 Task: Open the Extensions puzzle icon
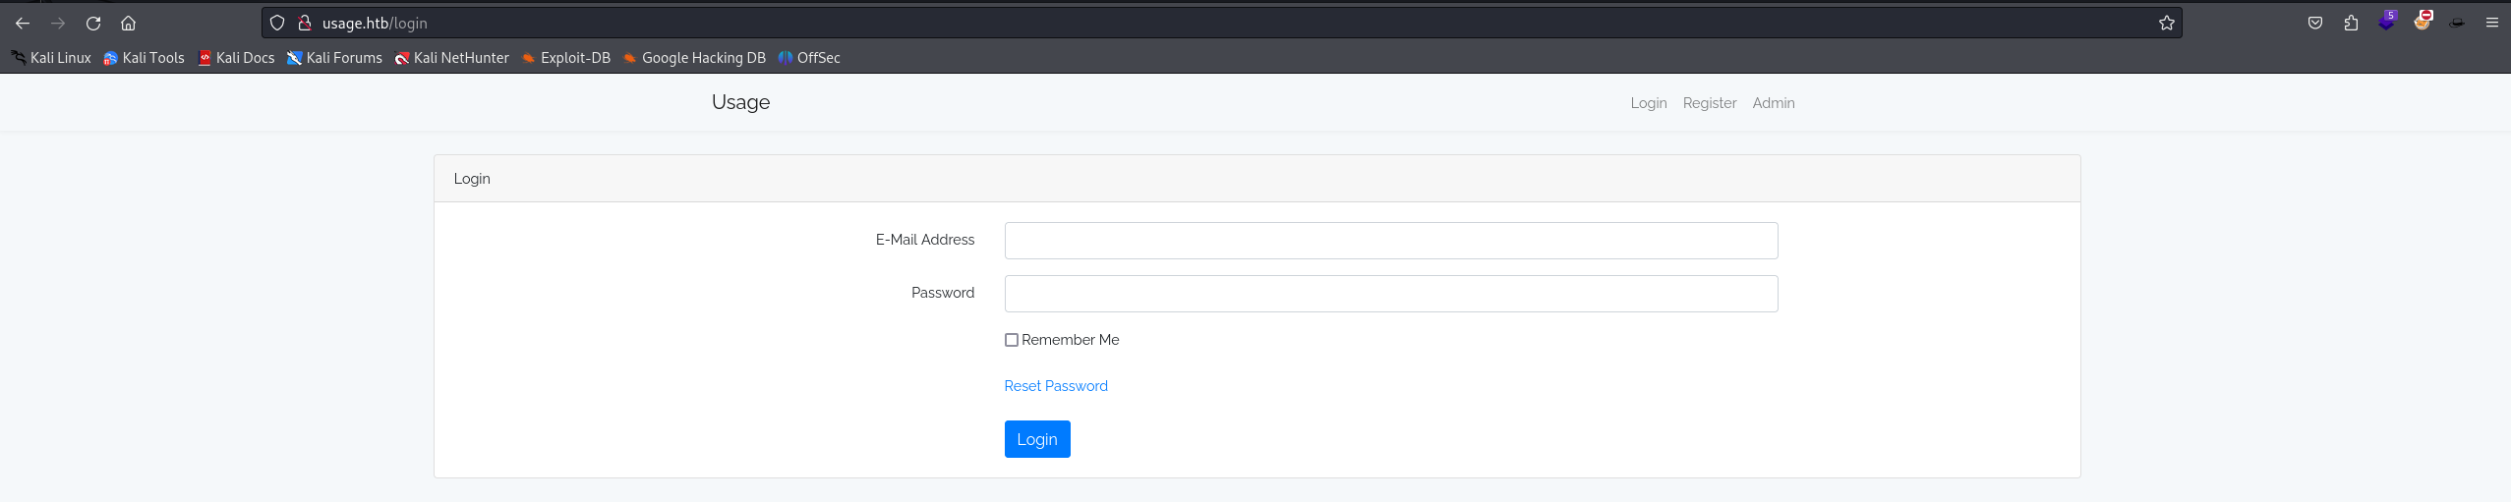(2351, 23)
